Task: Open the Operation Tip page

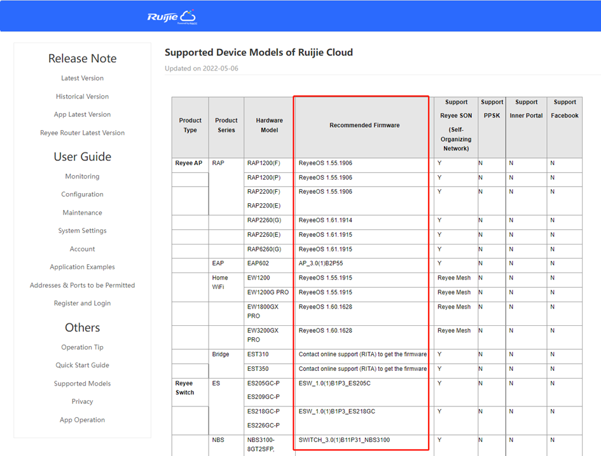Action: point(83,347)
